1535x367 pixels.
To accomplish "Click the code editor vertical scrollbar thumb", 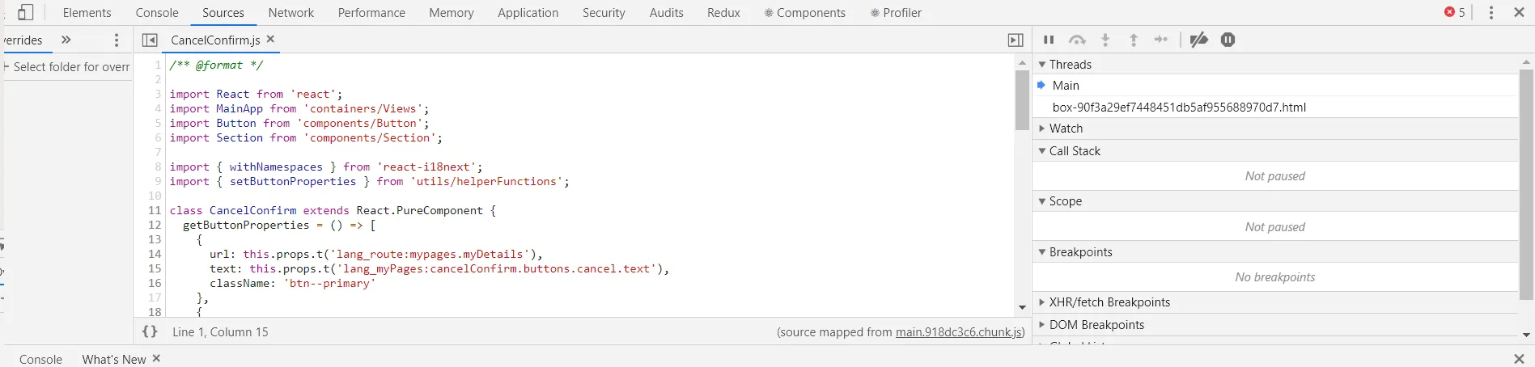I will coord(1022,100).
